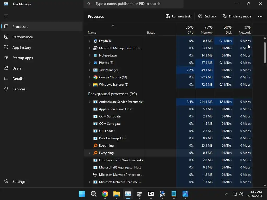
Task: Click the Notepad icon on the taskbar
Action: click(174, 194)
